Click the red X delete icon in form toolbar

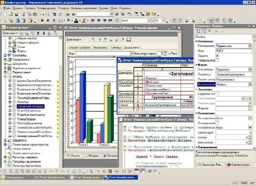pyautogui.click(x=116, y=40)
